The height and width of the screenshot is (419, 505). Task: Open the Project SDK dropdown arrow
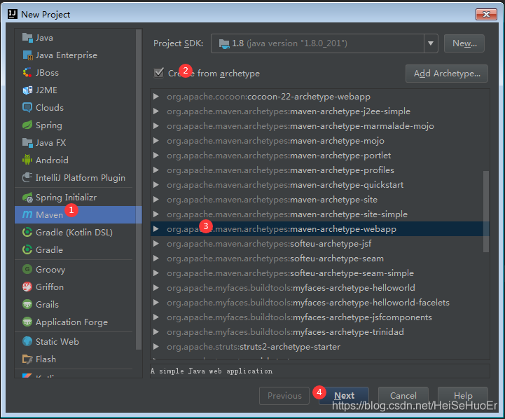[x=431, y=43]
